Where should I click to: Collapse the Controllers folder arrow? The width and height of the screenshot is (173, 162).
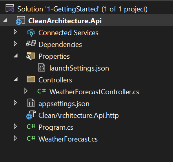tap(16, 79)
